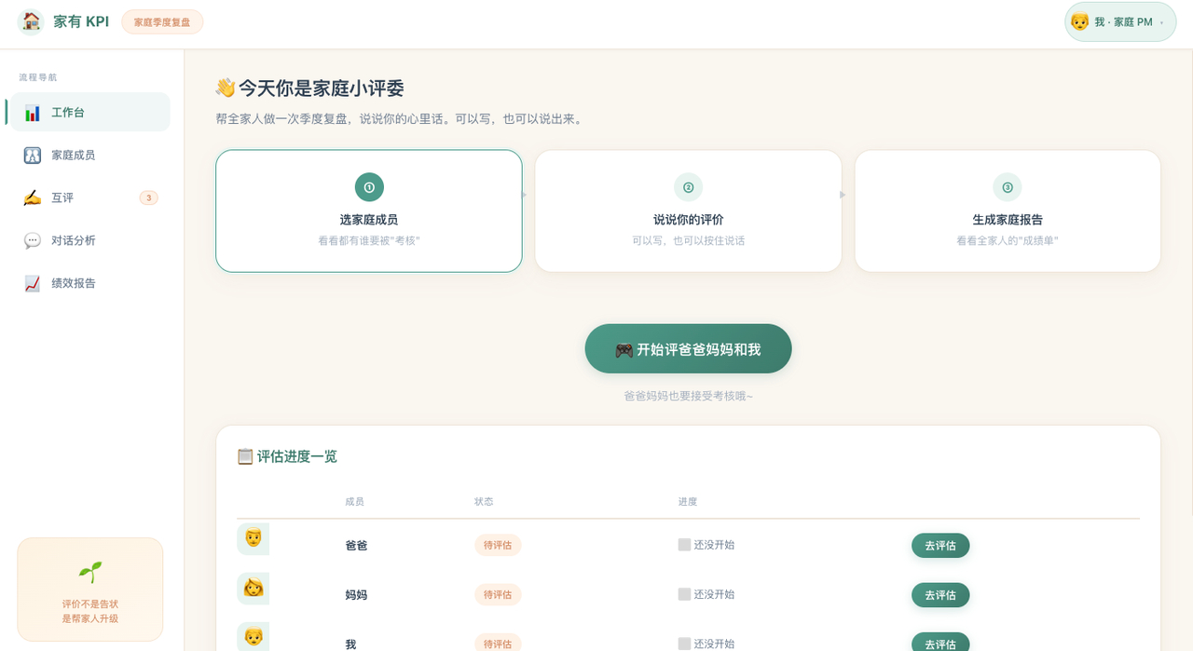The height and width of the screenshot is (651, 1193).
Task: Open 对话分析 in sidebar
Action: pyautogui.click(x=89, y=240)
